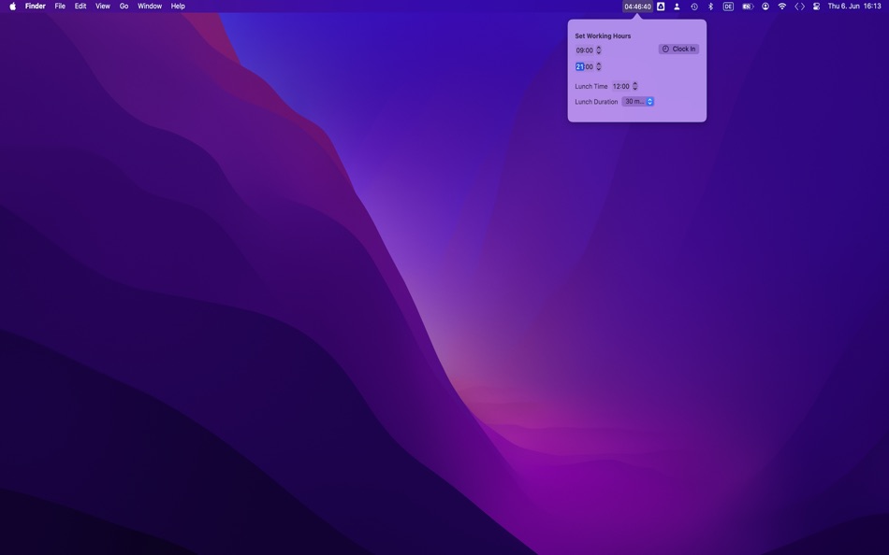Click the stepper beside the 21:00 end time
This screenshot has height=555, width=889.
click(599, 66)
